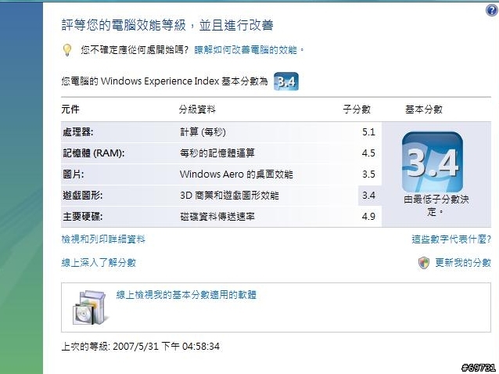Click the large 3.4 base score badge
The width and height of the screenshot is (499, 374).
pos(433,162)
